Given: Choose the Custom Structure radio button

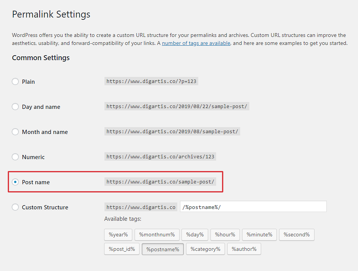Looking at the screenshot, I should click(x=15, y=207).
